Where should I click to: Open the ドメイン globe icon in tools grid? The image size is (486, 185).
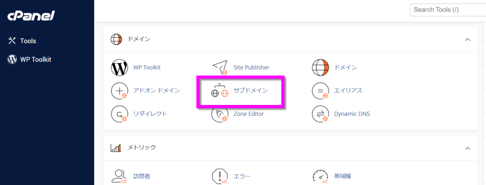tap(320, 67)
